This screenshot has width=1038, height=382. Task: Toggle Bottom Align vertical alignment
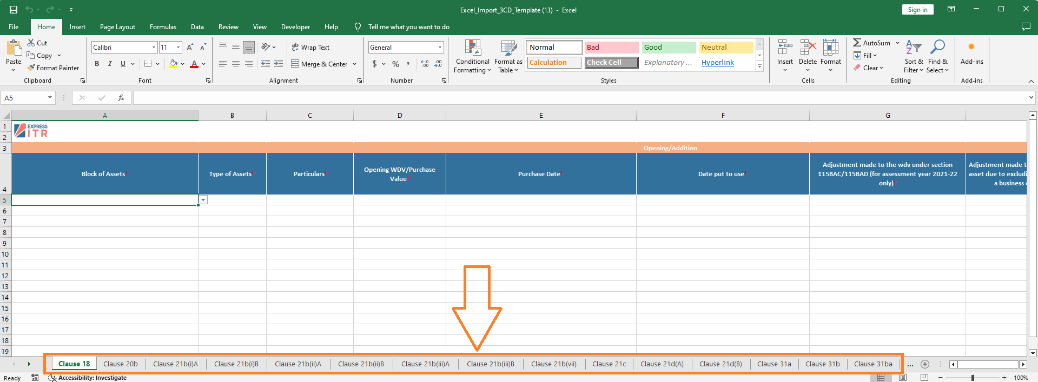(249, 47)
